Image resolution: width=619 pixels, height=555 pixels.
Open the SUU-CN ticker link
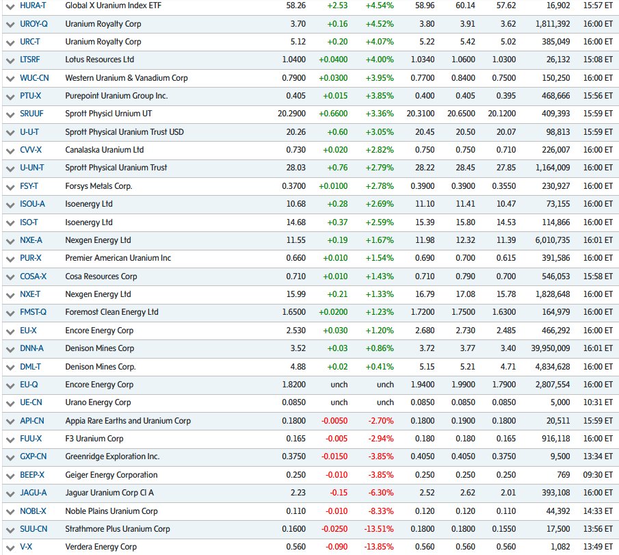(34, 529)
